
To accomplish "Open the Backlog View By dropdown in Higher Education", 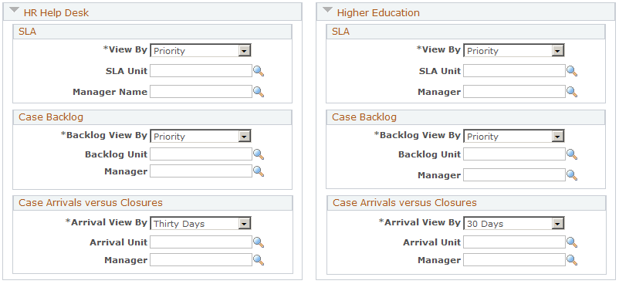I will pyautogui.click(x=514, y=137).
